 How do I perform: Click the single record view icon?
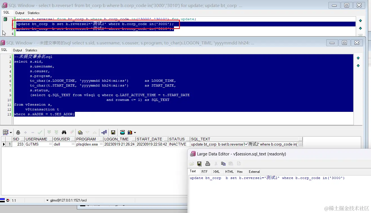[80, 132]
